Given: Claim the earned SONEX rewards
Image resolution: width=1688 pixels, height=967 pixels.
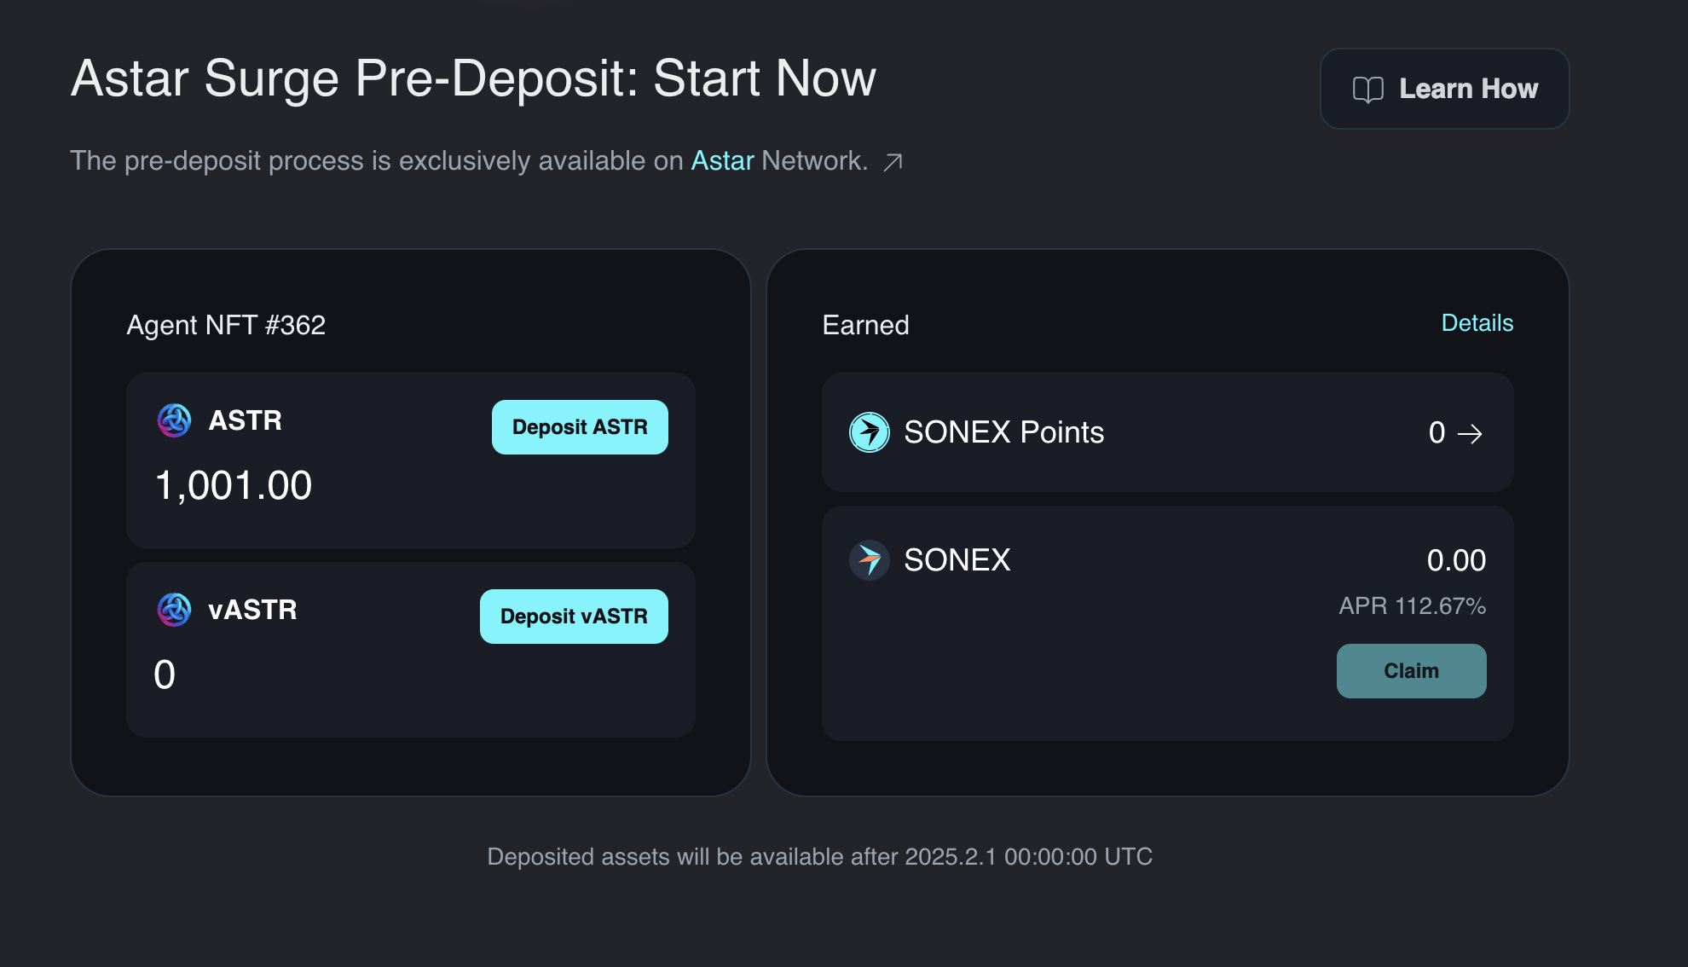Looking at the screenshot, I should 1411,671.
